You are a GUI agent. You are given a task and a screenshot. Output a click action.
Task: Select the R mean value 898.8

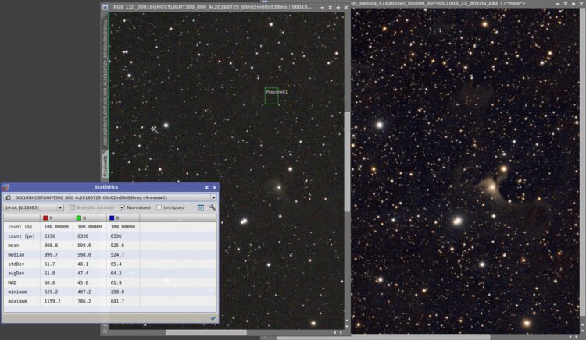coord(51,246)
